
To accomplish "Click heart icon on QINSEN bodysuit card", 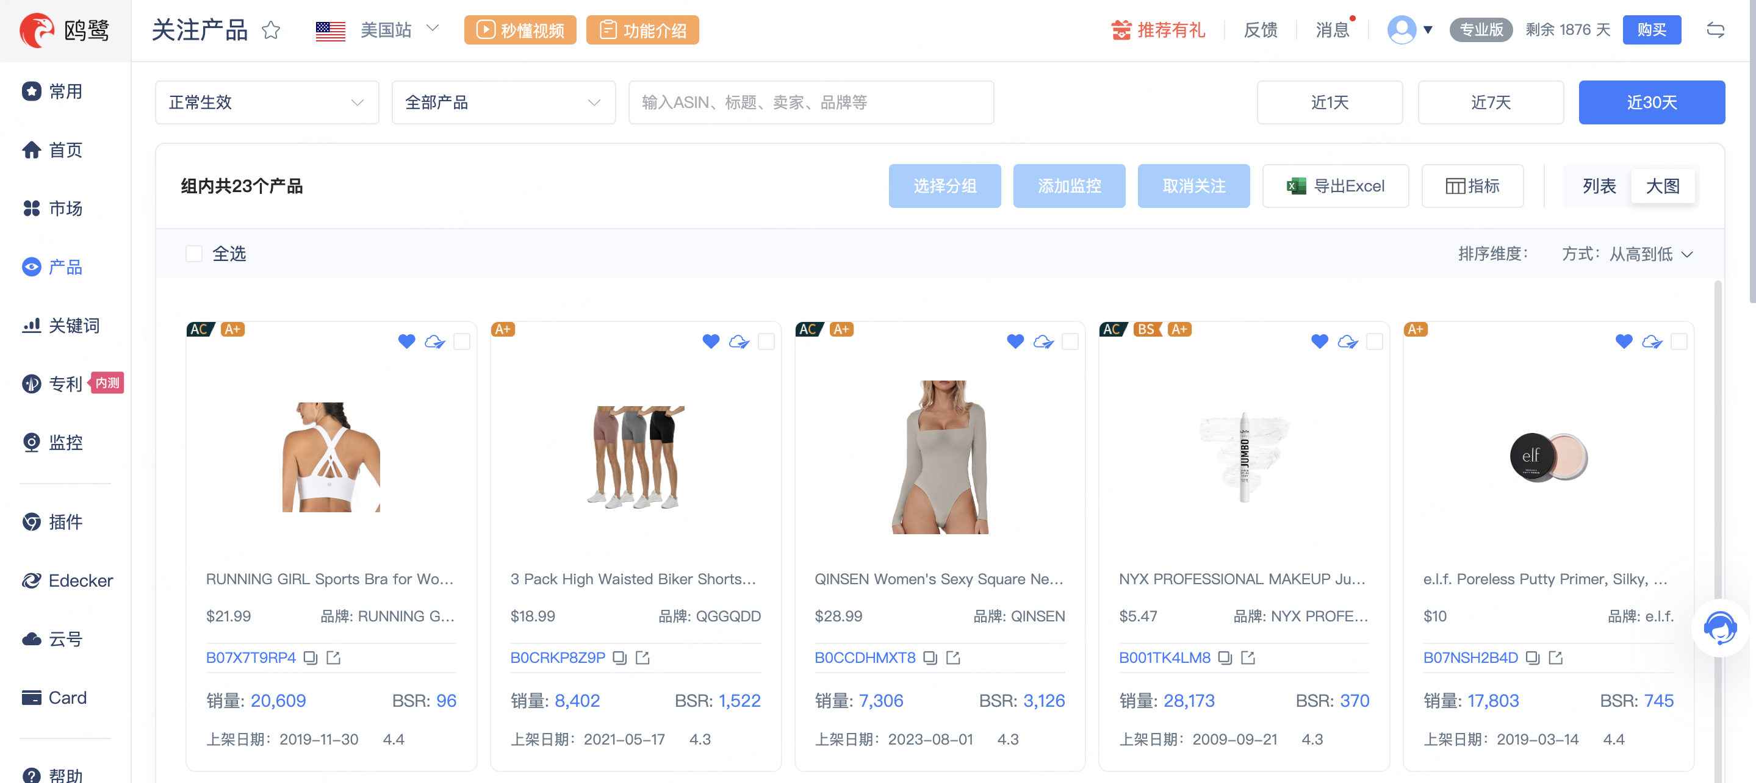I will click(1015, 341).
